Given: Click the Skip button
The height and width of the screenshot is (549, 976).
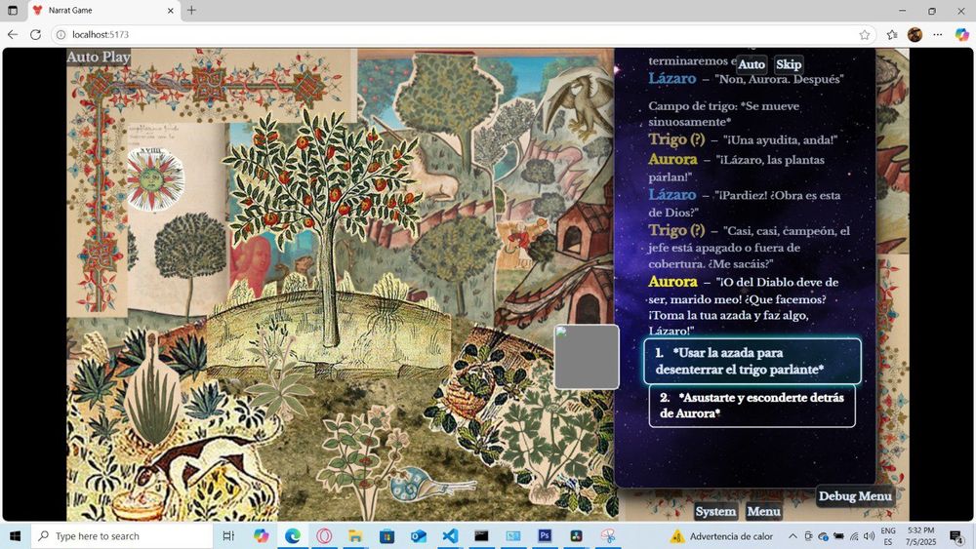Looking at the screenshot, I should [788, 64].
